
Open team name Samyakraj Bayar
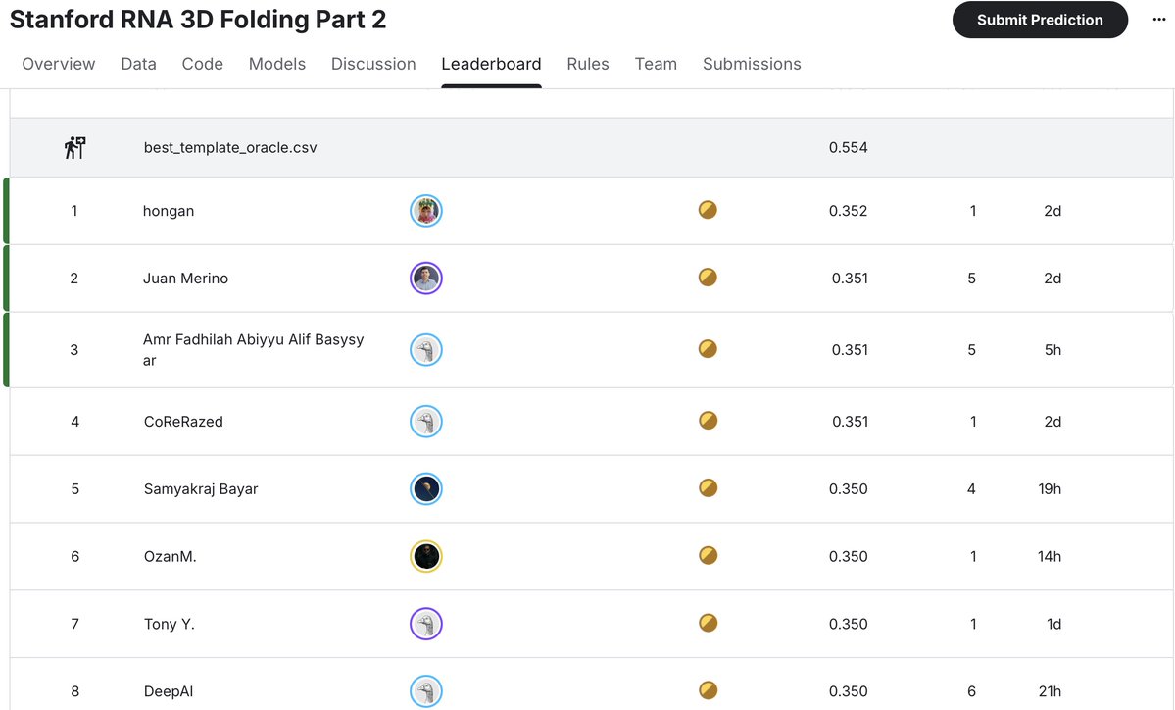[201, 488]
